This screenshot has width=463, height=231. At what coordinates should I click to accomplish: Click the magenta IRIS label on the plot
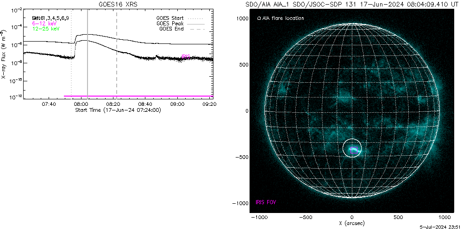point(186,57)
